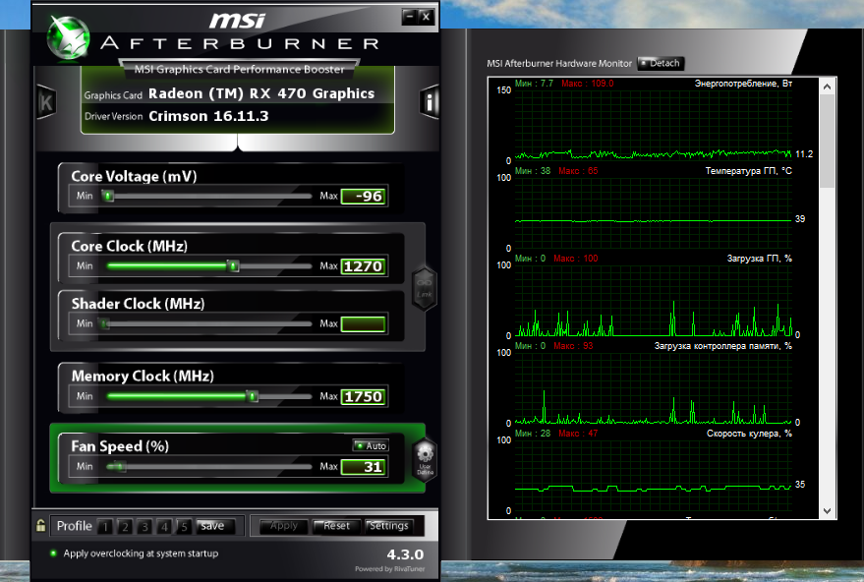The width and height of the screenshot is (864, 582).
Task: Open the Kombustor K side button
Action: tap(46, 102)
